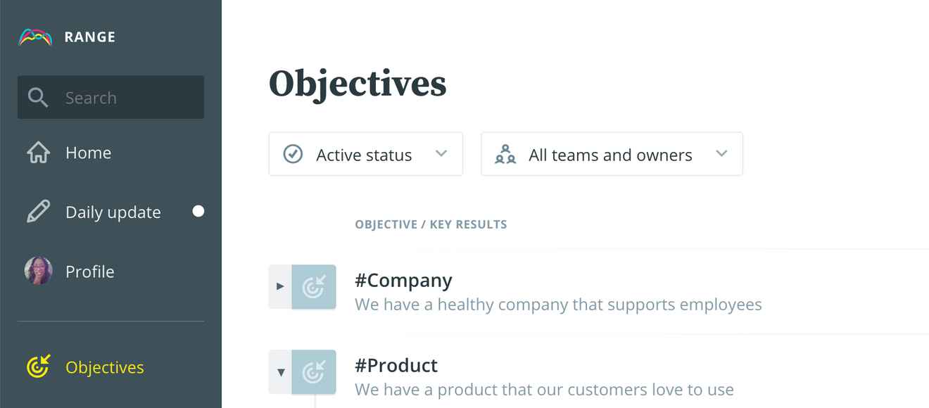Screen dimensions: 929x408
Task: Click the #Company objective target icon
Action: tap(314, 286)
